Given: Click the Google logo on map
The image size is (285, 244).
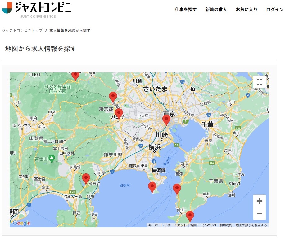Looking at the screenshot, I should click(21, 223).
